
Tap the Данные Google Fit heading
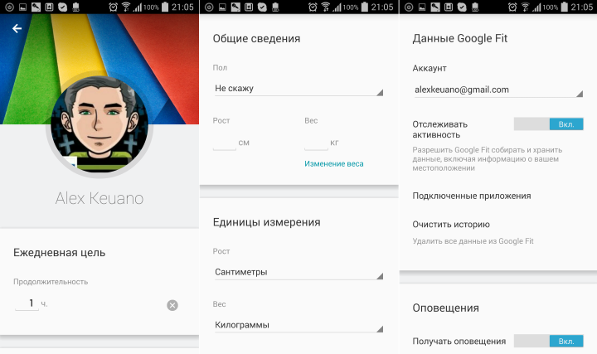pos(460,38)
